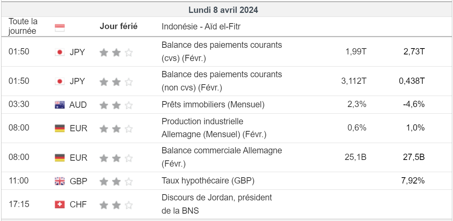Click the UK flag beside GBP
453x221 pixels.
(x=60, y=181)
